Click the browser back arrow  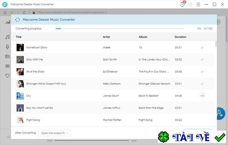[12, 12]
